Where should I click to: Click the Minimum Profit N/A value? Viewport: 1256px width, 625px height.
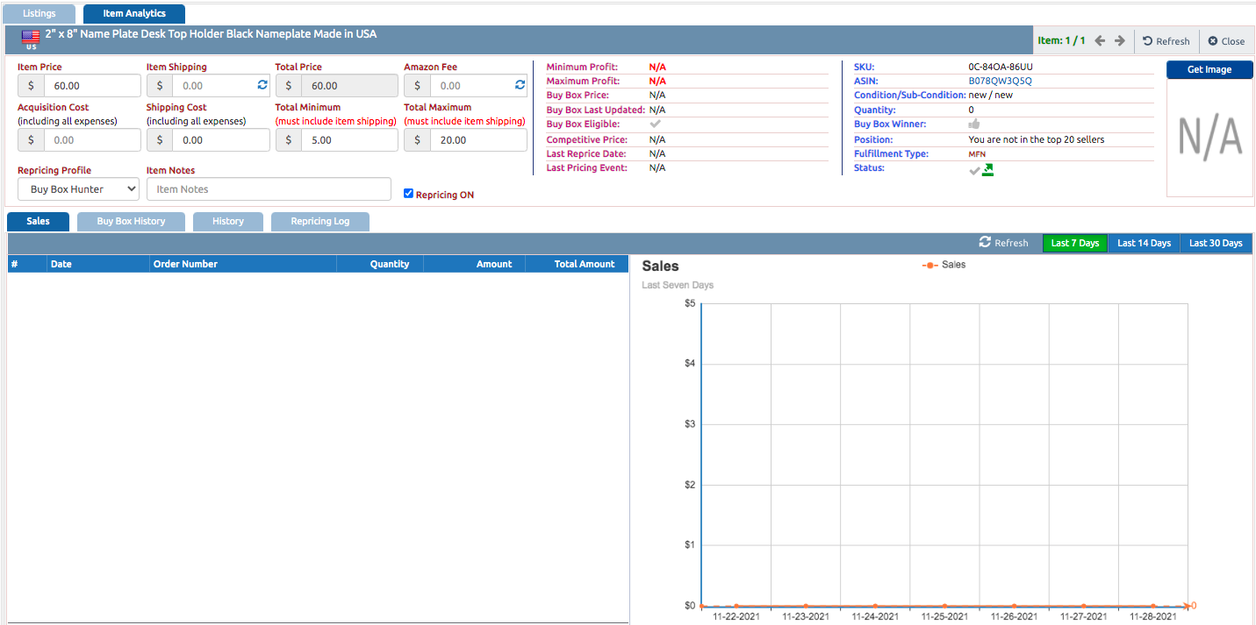coord(657,67)
